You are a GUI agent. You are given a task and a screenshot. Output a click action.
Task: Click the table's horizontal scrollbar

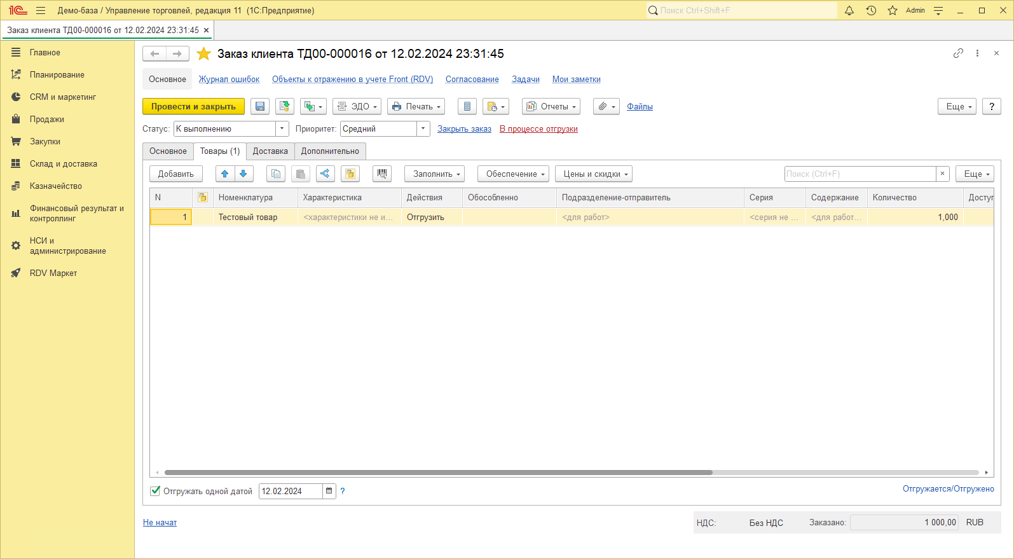[438, 473]
